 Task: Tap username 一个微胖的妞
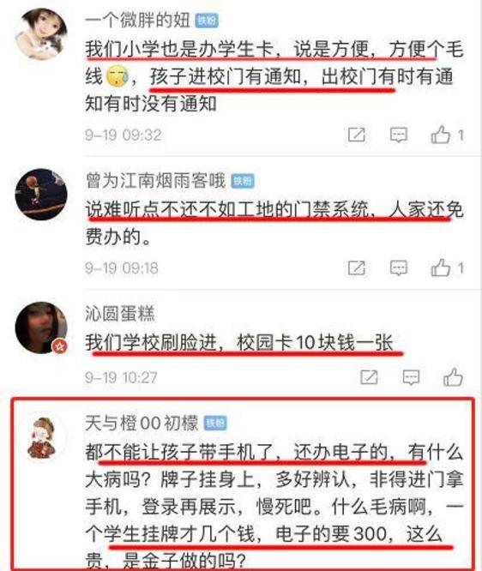point(137,20)
